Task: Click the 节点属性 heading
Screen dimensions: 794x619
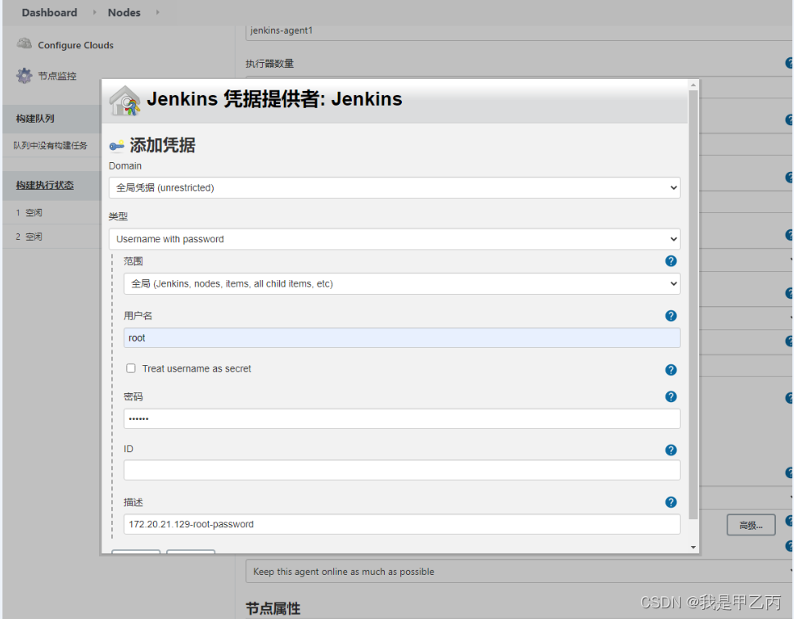Action: (x=273, y=608)
